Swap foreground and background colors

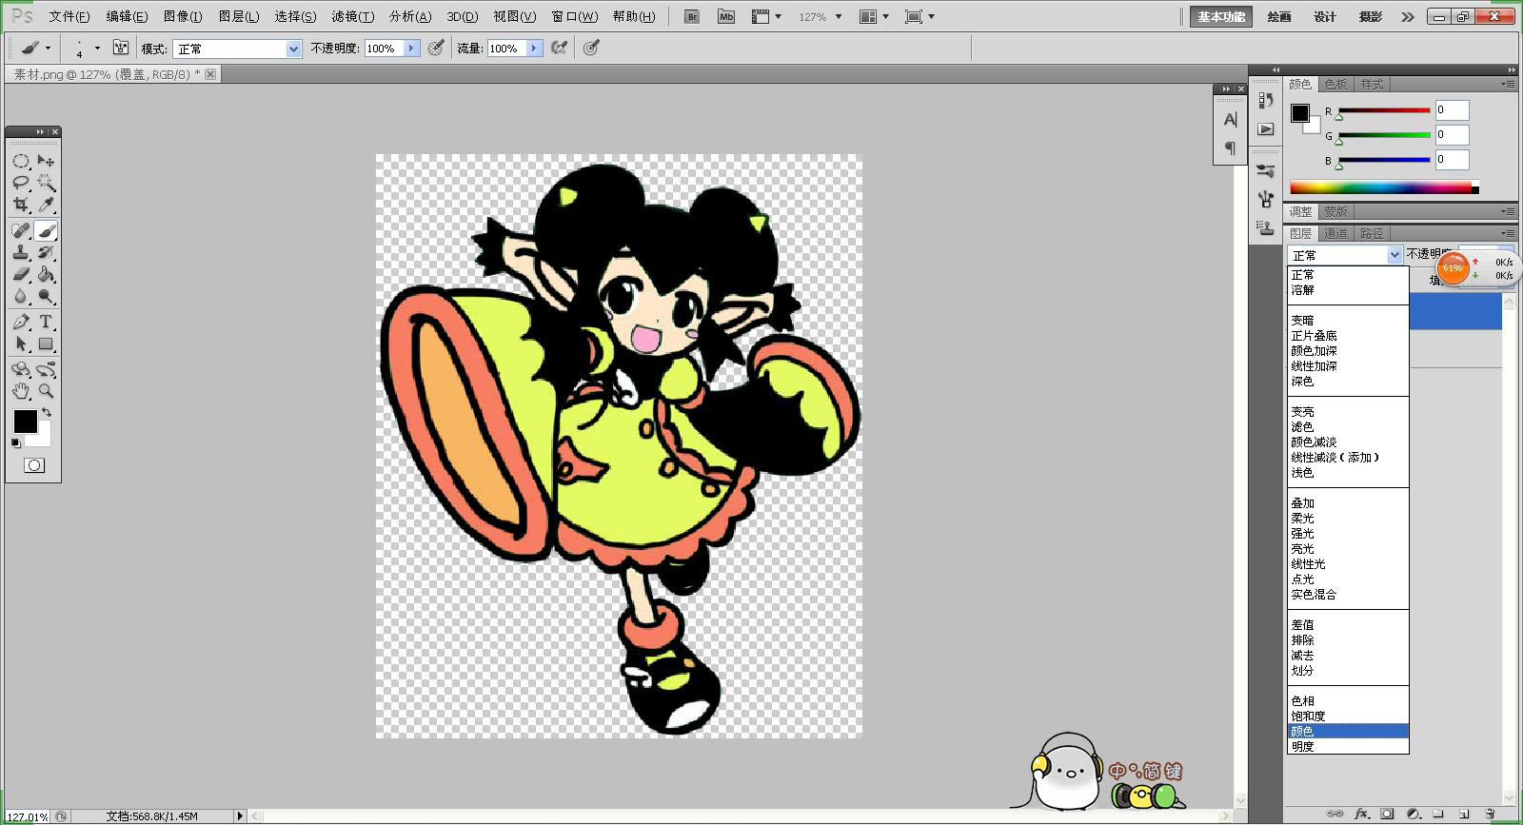47,412
